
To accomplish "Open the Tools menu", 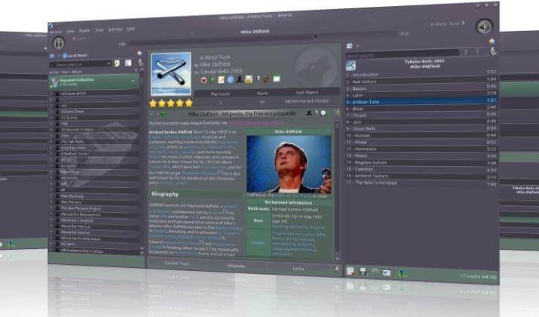I will click(x=100, y=30).
